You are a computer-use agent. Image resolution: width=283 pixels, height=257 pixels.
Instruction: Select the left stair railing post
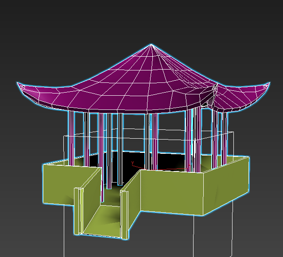click(x=78, y=211)
